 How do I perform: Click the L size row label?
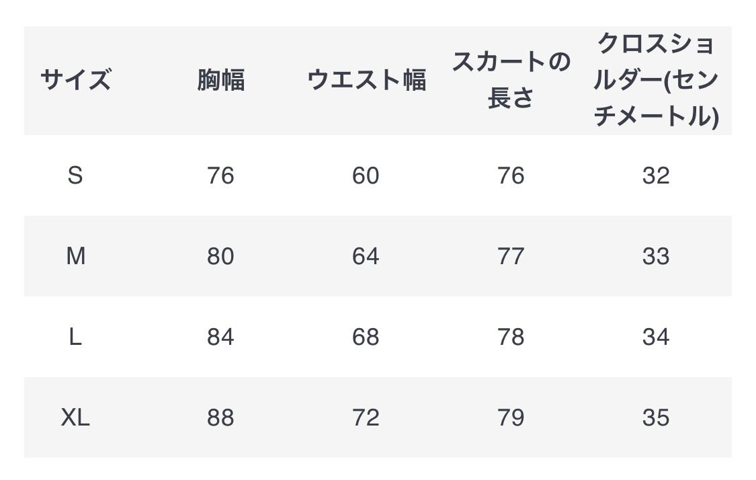pyautogui.click(x=75, y=337)
